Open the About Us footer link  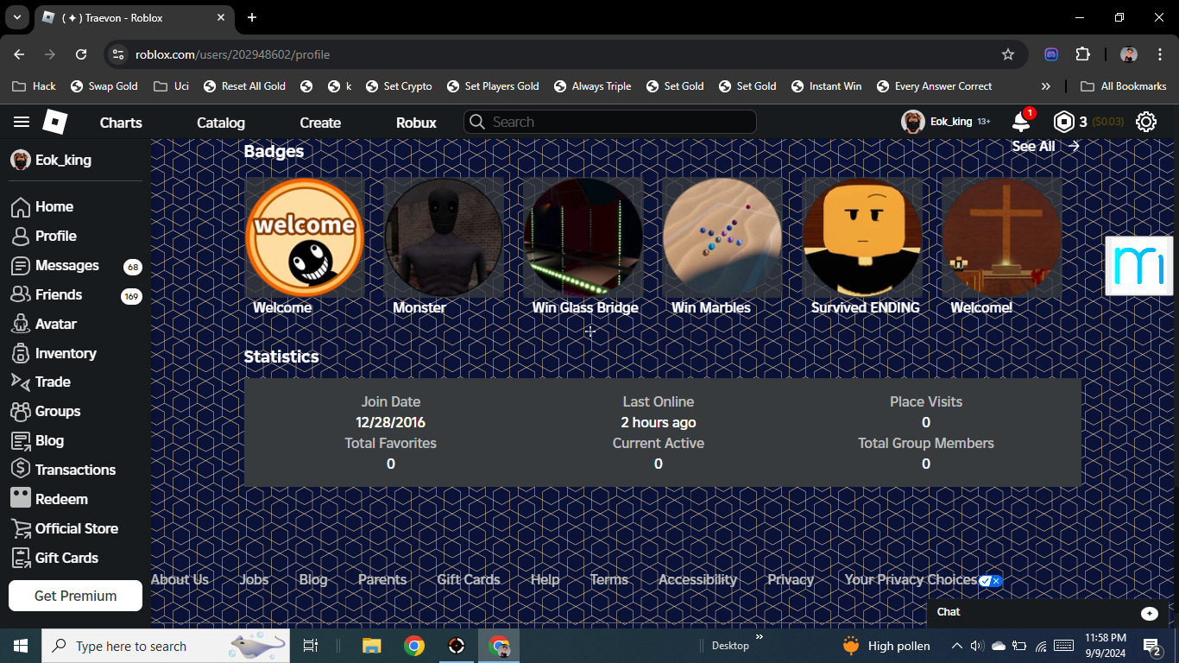[x=180, y=579]
